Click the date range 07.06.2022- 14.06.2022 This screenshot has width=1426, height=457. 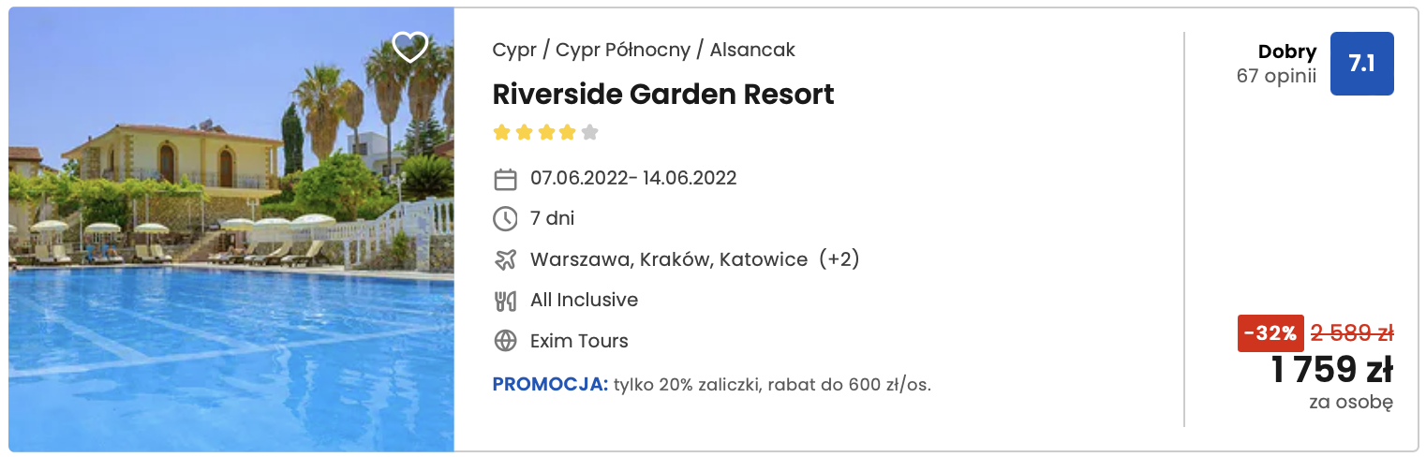tap(633, 178)
